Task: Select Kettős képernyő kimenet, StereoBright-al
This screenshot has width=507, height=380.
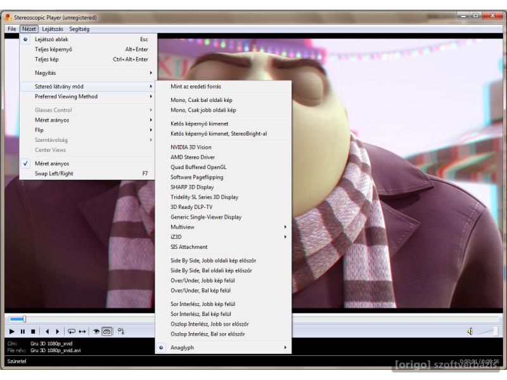Action: 223,134
